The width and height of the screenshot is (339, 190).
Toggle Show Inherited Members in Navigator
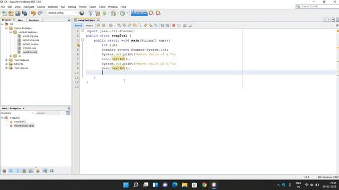click(4, 171)
